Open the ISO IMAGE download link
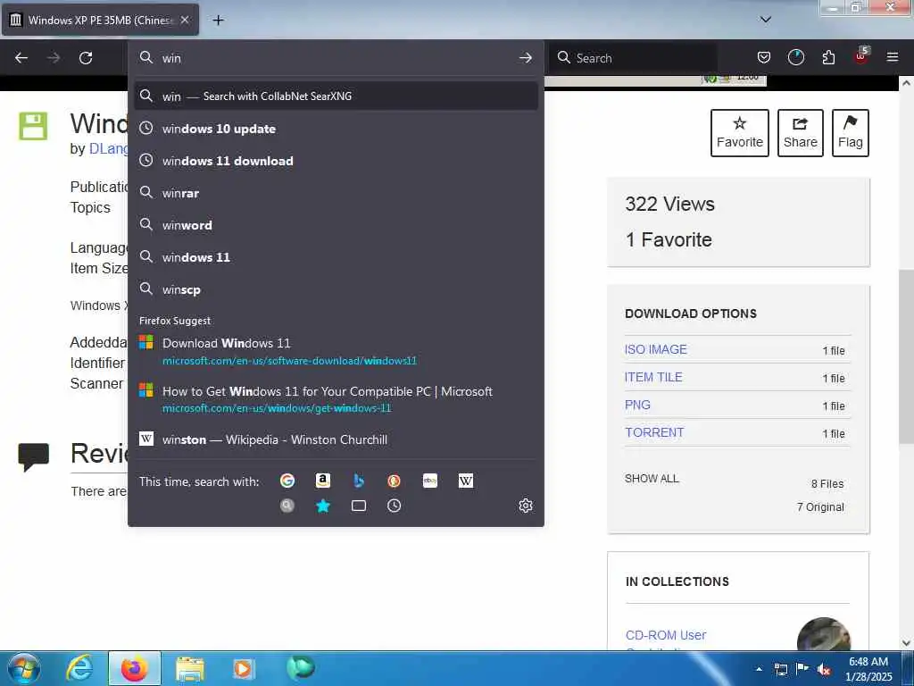Screen dimensions: 914x686 656,349
